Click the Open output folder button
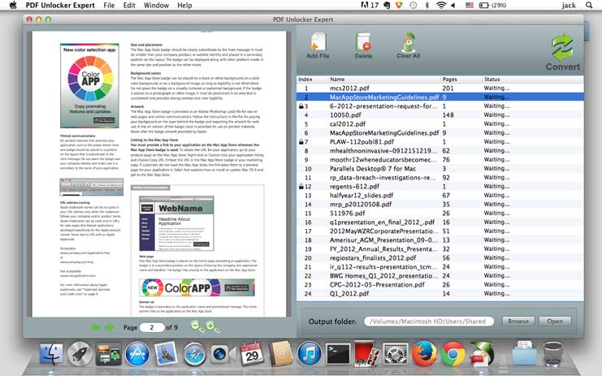Viewport: 602px width, 376px height. 555,321
